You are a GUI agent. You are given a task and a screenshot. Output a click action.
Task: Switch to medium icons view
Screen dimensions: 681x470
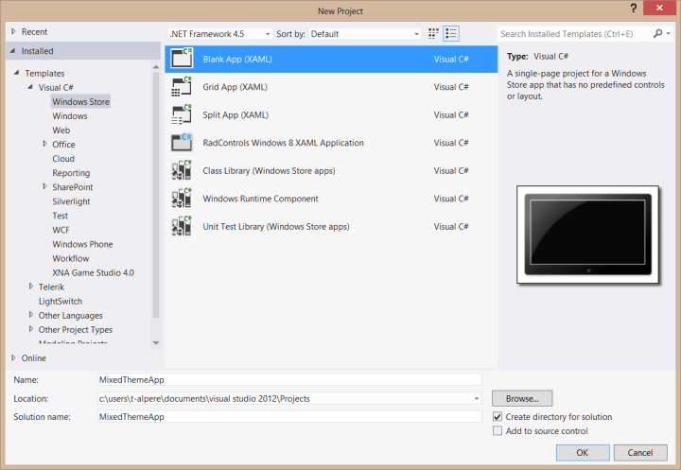click(x=433, y=33)
